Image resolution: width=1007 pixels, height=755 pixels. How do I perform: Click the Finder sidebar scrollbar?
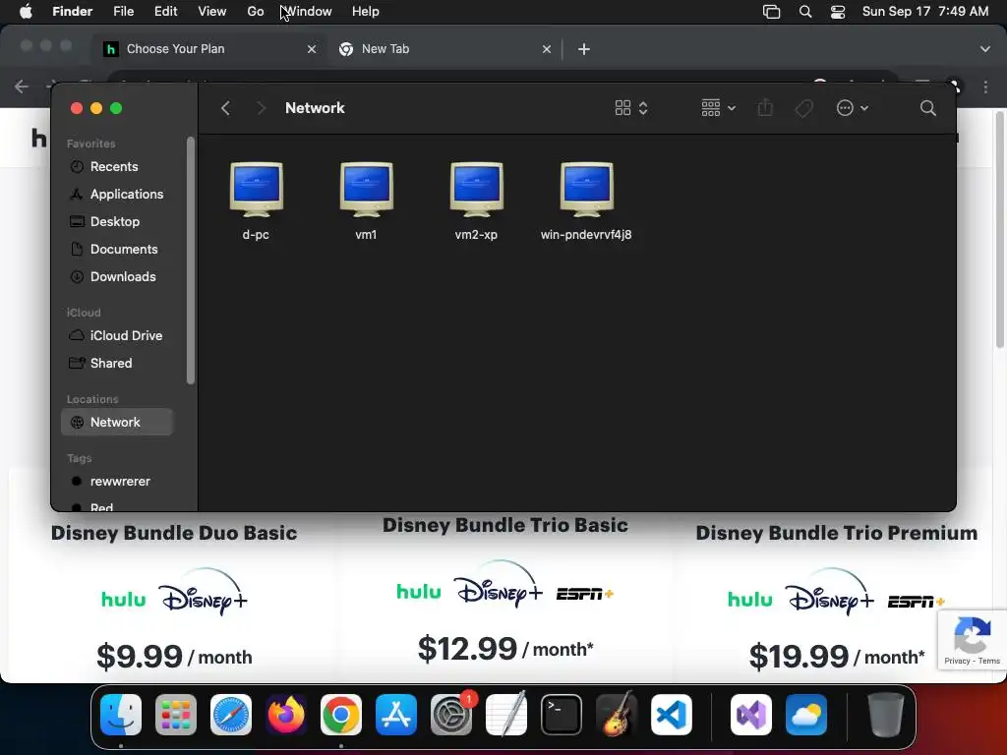tap(190, 260)
